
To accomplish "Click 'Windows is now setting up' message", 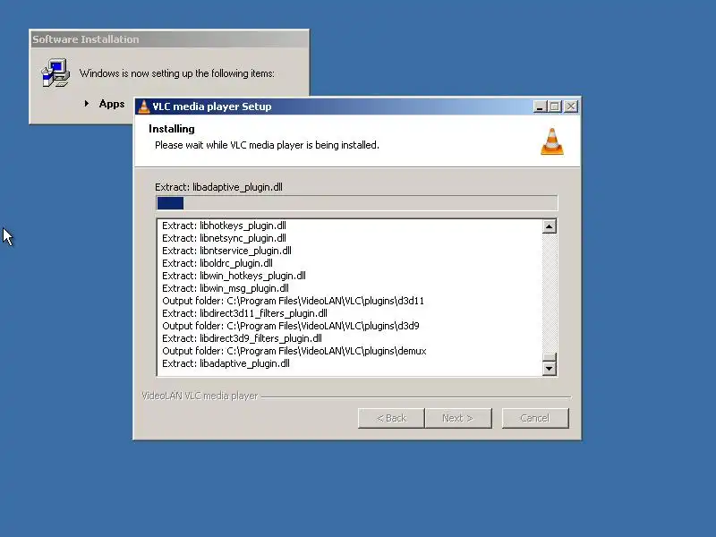I will (177, 73).
